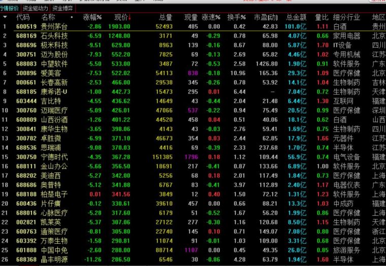
Task: Sort by the 细分行业 column header
Action: pyautogui.click(x=346, y=17)
